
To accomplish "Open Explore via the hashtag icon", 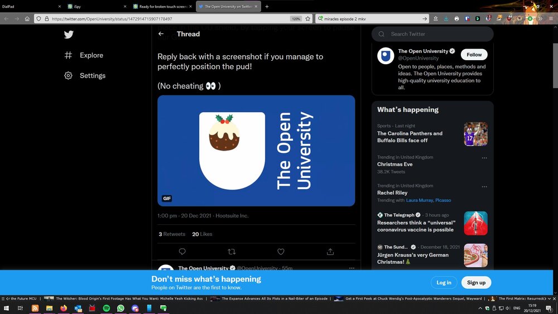I will coord(68,55).
